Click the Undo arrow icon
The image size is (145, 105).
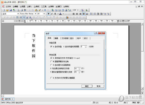point(45,10)
